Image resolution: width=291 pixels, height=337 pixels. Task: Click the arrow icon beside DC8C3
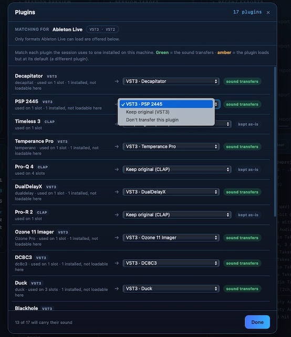(117, 263)
